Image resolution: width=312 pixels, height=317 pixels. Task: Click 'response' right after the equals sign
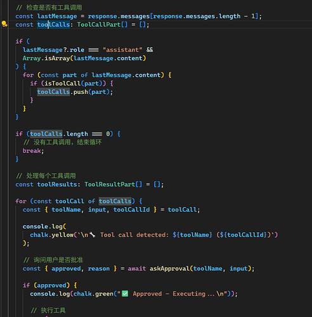102,16
